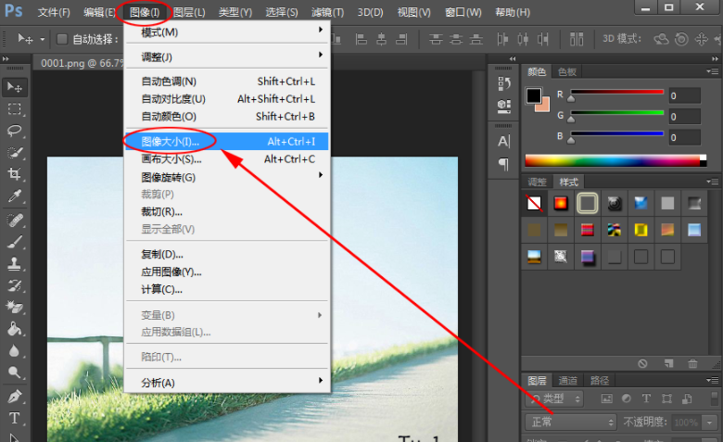Screen dimensions: 723x442
Task: Choose 图像大小(I)... menu item
Action: point(227,142)
